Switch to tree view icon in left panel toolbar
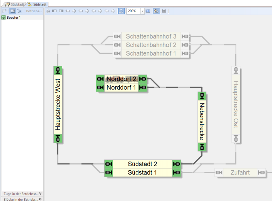This screenshot has height=201, width=272. [19, 11]
